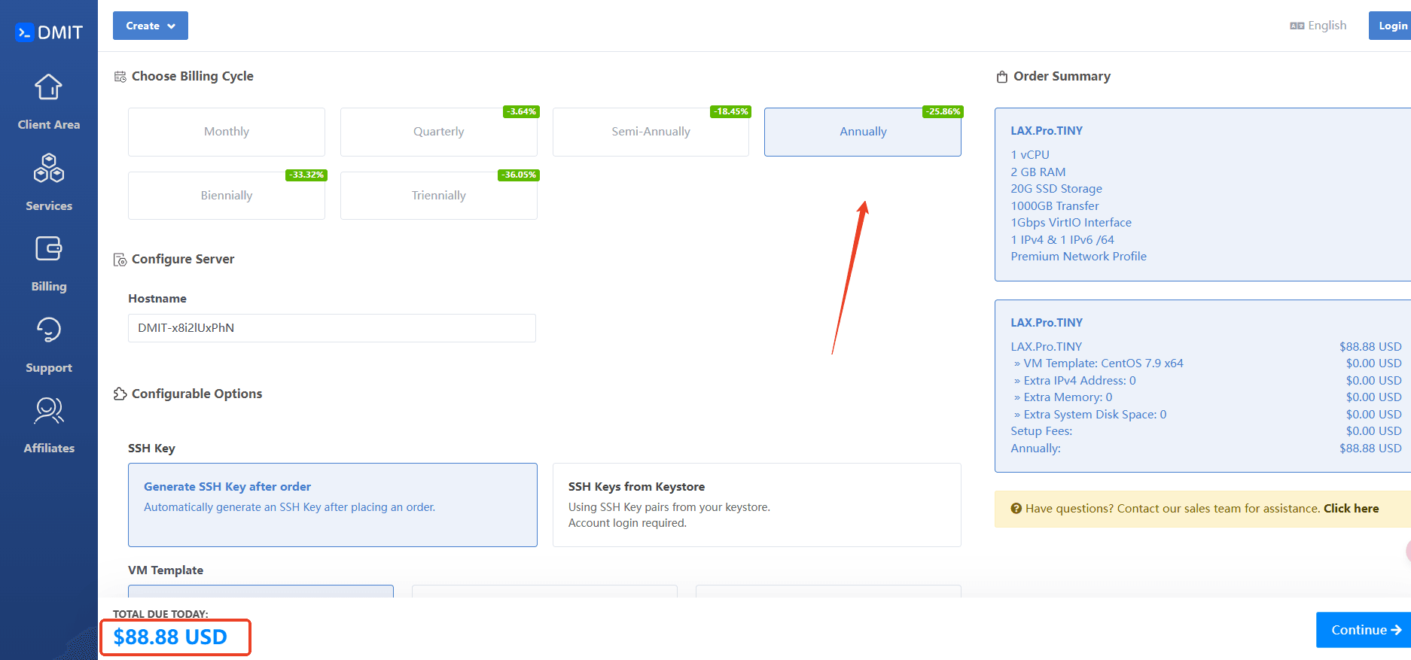
Task: Select the Monthly billing cycle
Action: point(227,132)
